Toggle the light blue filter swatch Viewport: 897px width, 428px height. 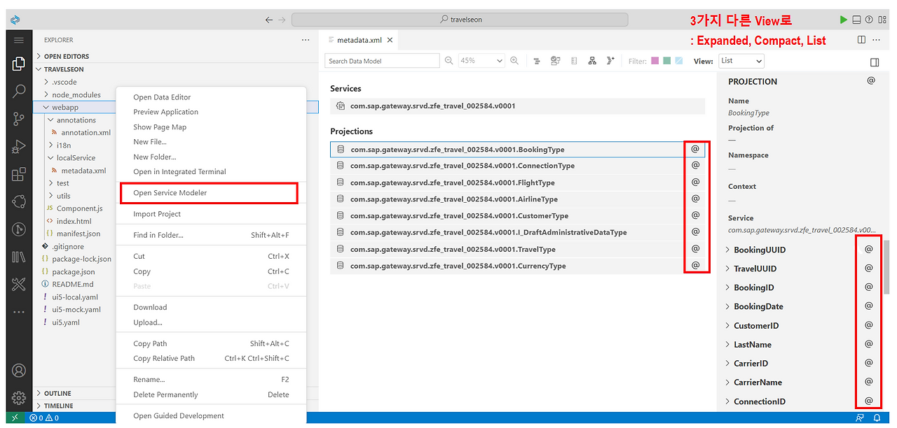coord(678,61)
